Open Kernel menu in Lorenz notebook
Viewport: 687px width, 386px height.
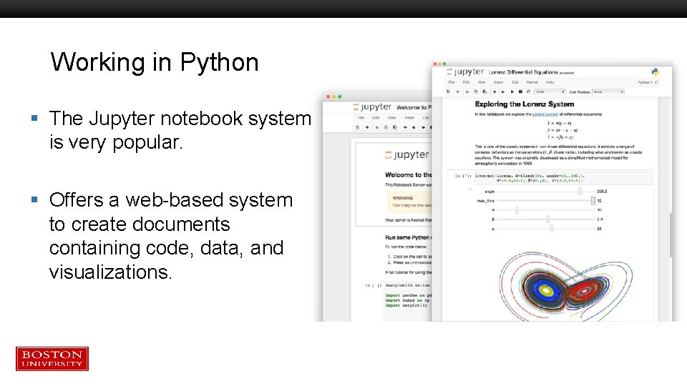(532, 82)
